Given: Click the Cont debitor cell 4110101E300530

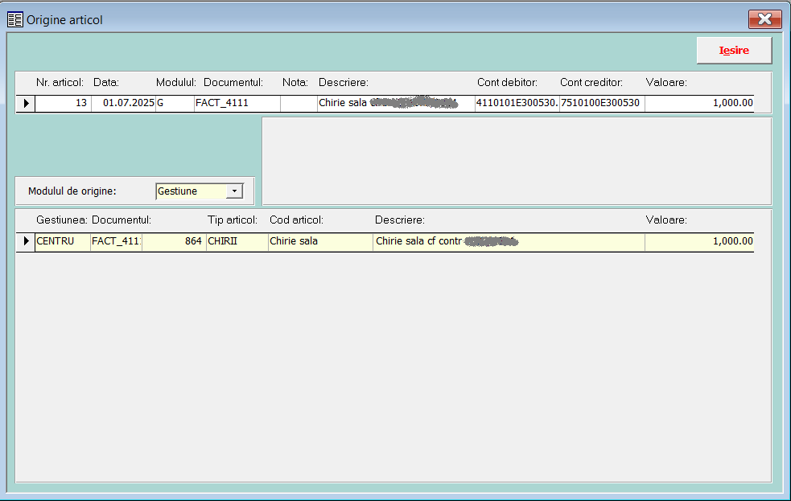Looking at the screenshot, I should [x=516, y=103].
